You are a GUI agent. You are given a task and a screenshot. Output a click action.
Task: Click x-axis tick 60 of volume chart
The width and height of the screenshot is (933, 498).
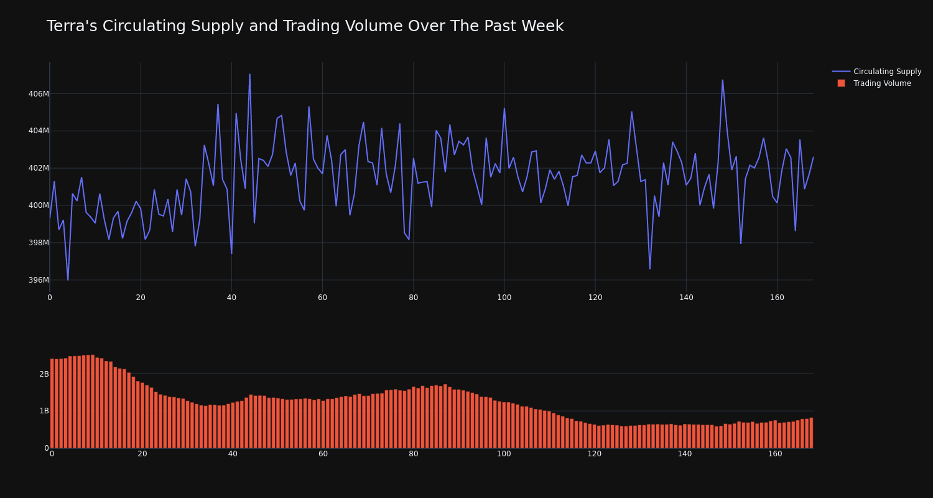click(x=323, y=454)
